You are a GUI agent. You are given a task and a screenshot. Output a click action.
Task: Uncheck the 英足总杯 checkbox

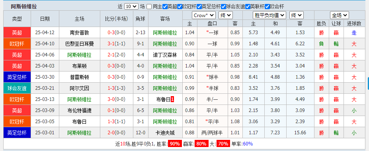point(199,7)
